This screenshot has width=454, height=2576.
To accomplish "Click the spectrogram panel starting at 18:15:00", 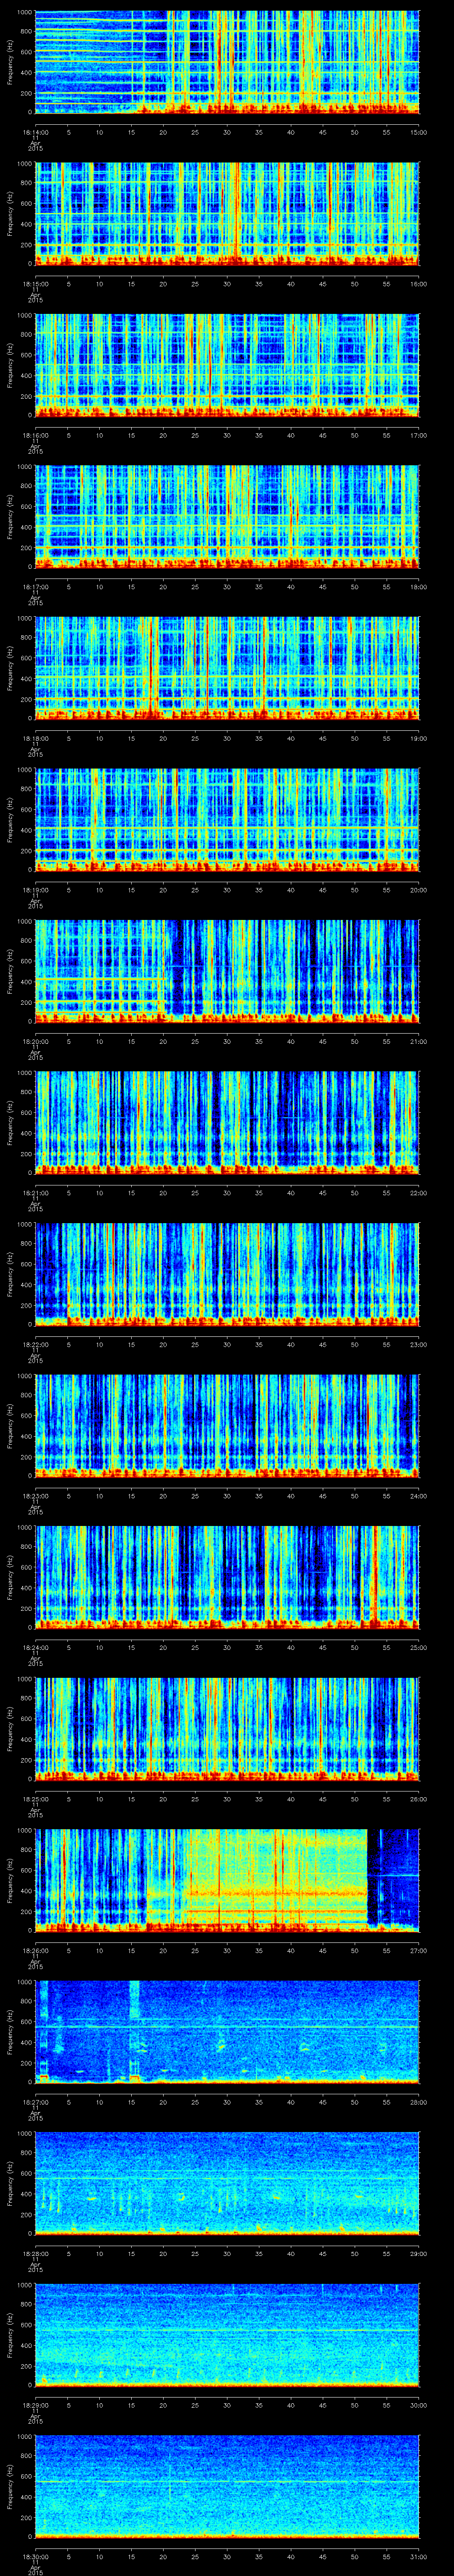I will pyautogui.click(x=227, y=213).
